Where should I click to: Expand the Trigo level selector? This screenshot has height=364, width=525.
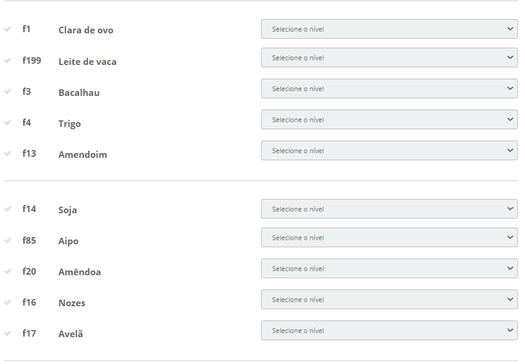(389, 120)
